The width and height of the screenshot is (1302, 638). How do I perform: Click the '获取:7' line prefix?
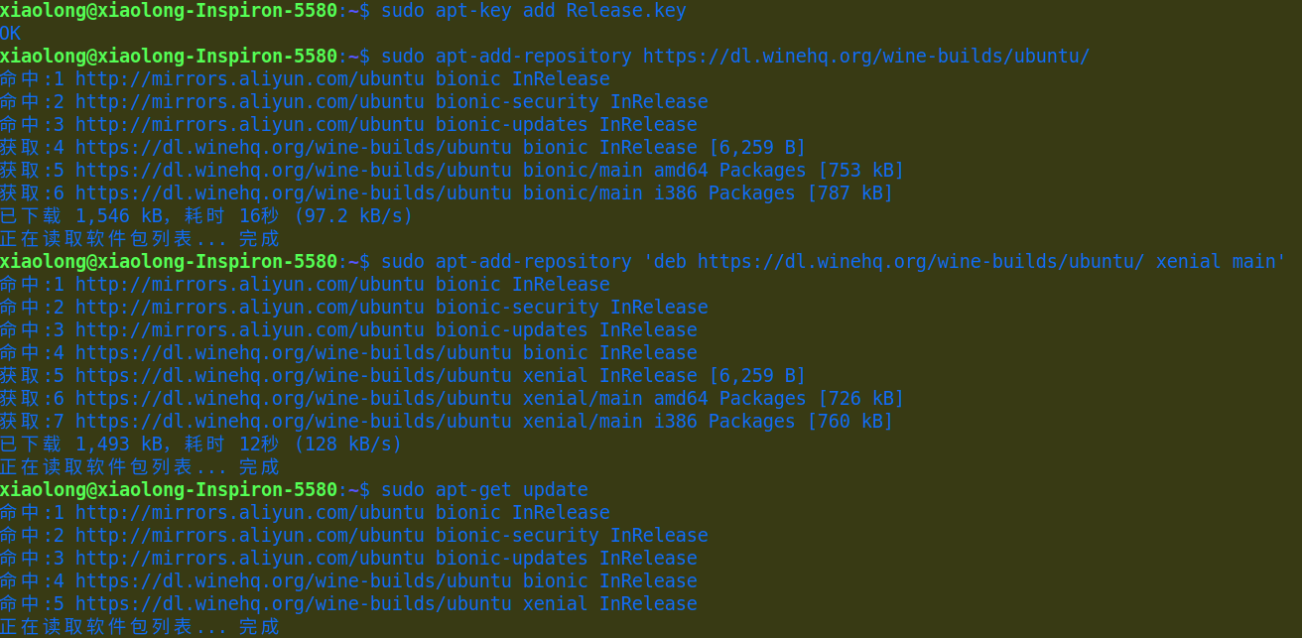[33, 422]
